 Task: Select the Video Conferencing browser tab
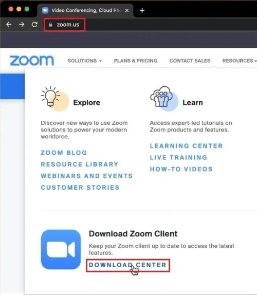pos(86,10)
